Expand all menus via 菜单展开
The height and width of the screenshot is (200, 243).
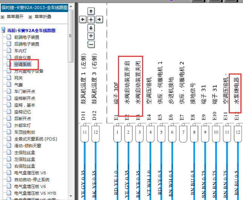(x=15, y=17)
